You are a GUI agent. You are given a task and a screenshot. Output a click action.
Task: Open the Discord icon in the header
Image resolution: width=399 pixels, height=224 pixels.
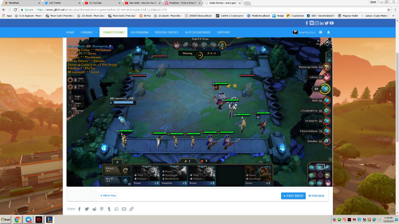click(x=312, y=23)
